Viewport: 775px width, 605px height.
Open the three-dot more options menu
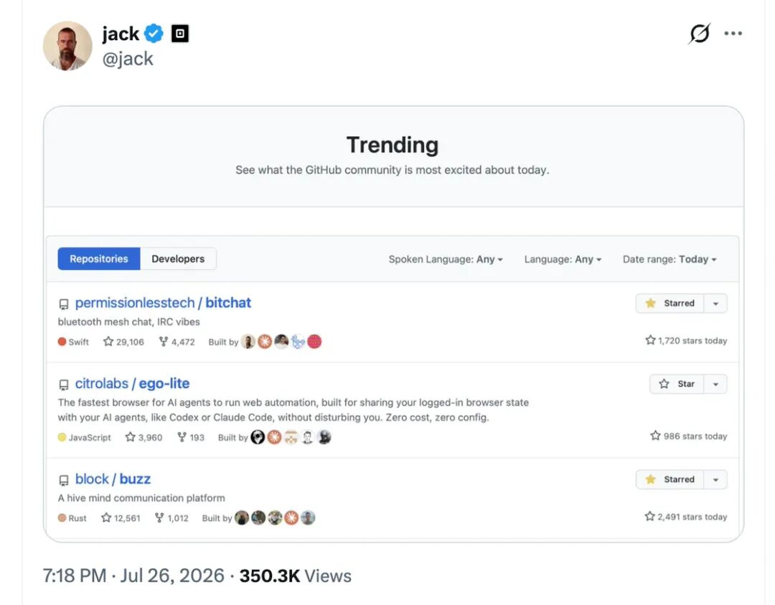click(x=733, y=33)
